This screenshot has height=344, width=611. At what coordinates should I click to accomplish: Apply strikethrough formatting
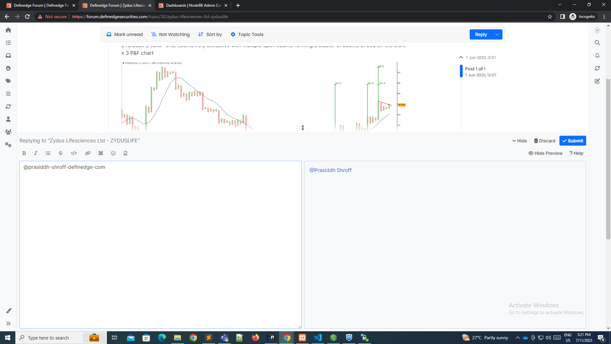60,153
